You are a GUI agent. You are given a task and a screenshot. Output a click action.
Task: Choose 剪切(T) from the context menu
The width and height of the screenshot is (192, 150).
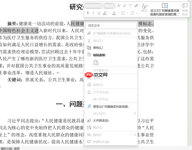(111, 41)
